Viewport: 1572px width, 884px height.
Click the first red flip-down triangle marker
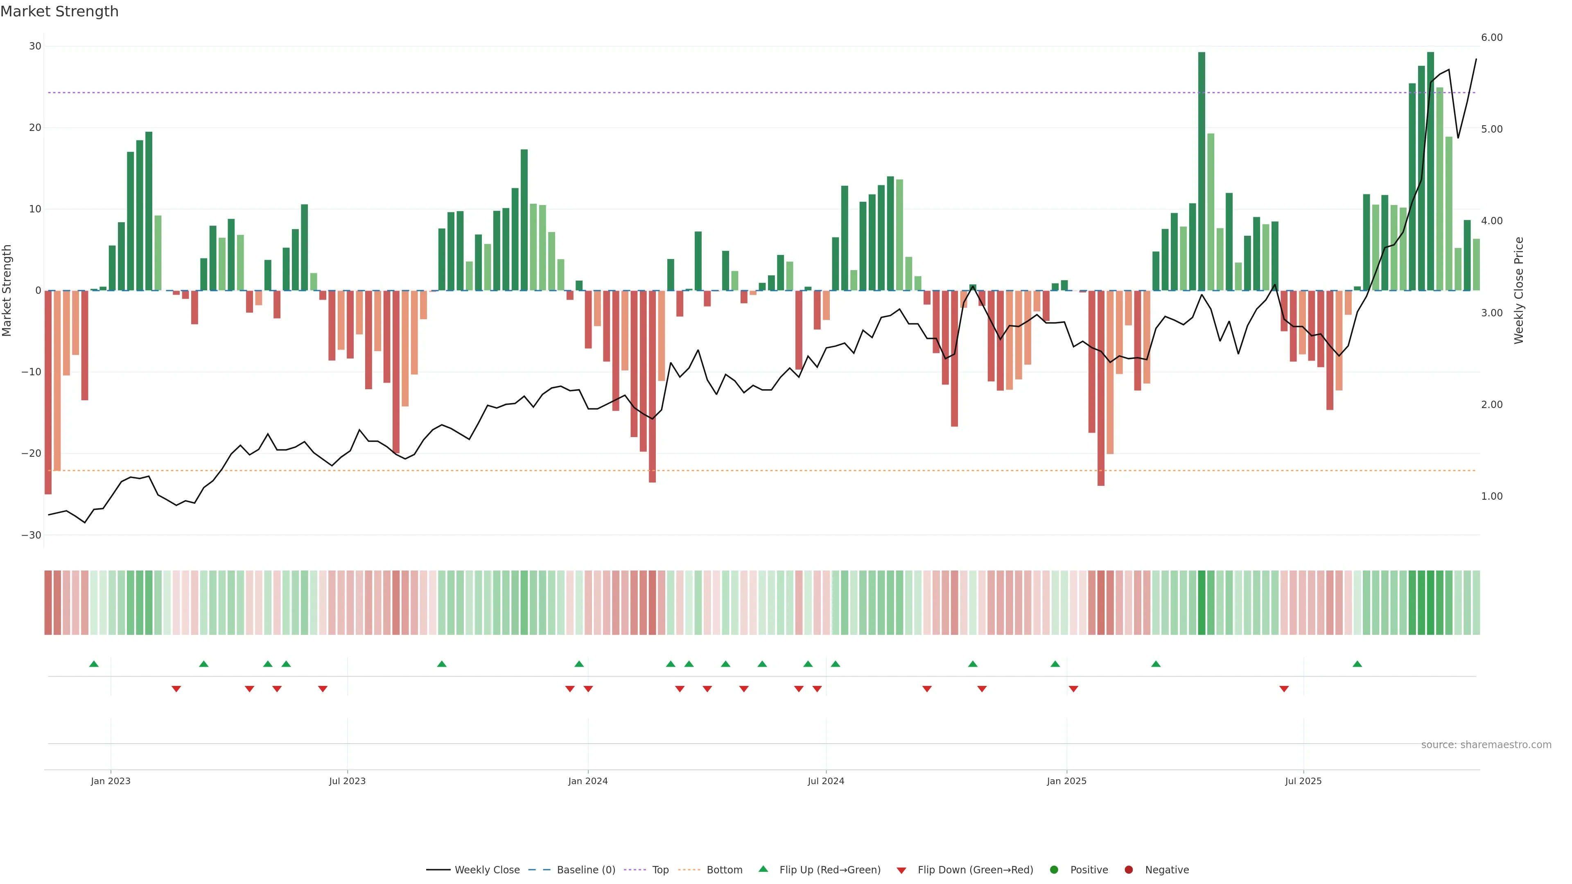(176, 689)
